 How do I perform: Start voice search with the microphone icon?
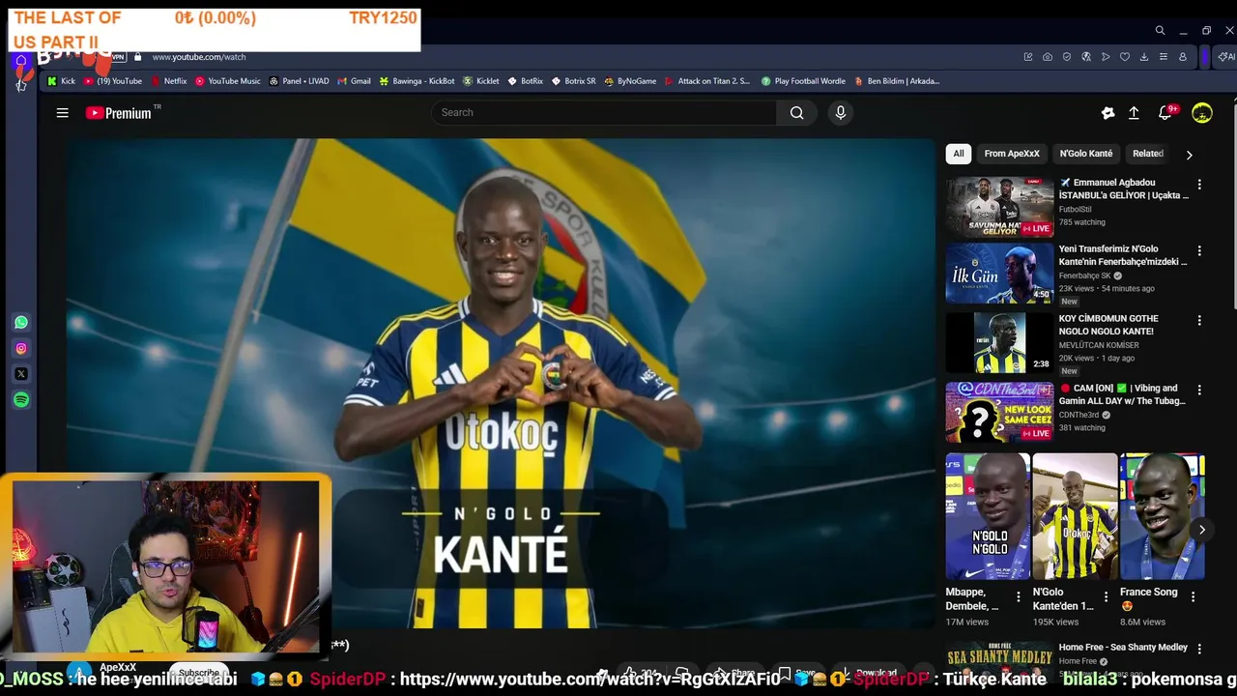(x=840, y=113)
